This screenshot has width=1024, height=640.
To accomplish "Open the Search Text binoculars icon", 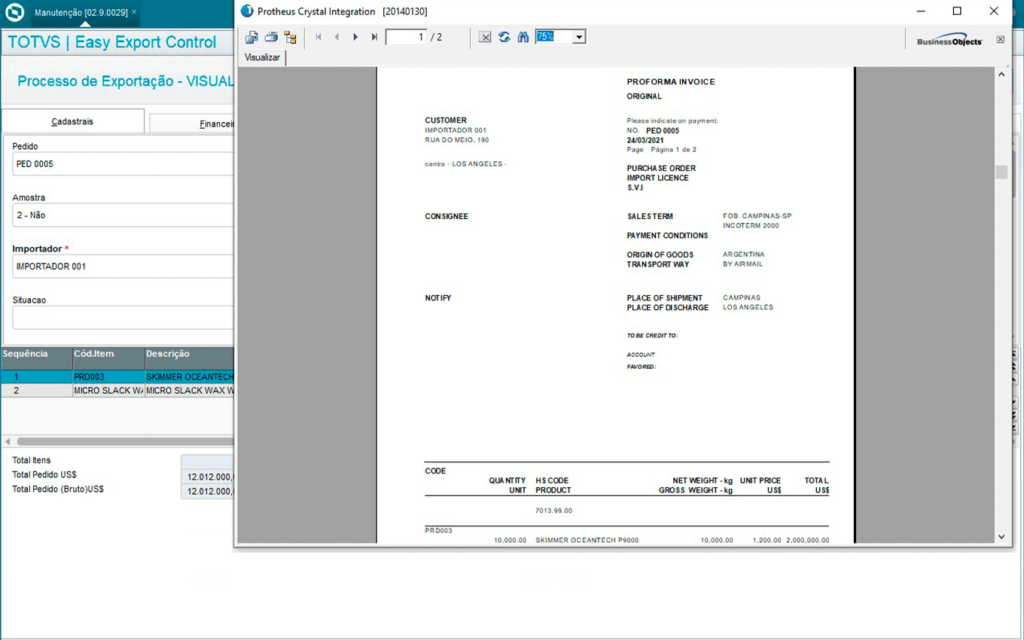I will coord(523,37).
